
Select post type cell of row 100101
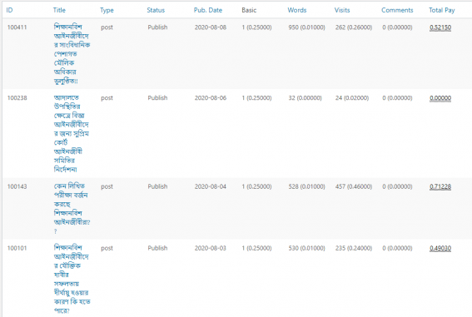pyautogui.click(x=107, y=249)
